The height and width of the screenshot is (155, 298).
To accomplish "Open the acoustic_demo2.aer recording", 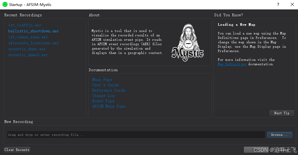I will tap(28, 55).
